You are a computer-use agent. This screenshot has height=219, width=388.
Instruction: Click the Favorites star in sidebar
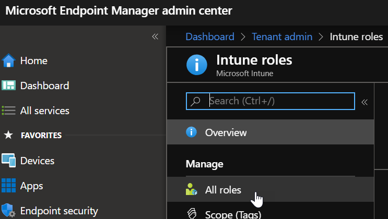pyautogui.click(x=8, y=136)
